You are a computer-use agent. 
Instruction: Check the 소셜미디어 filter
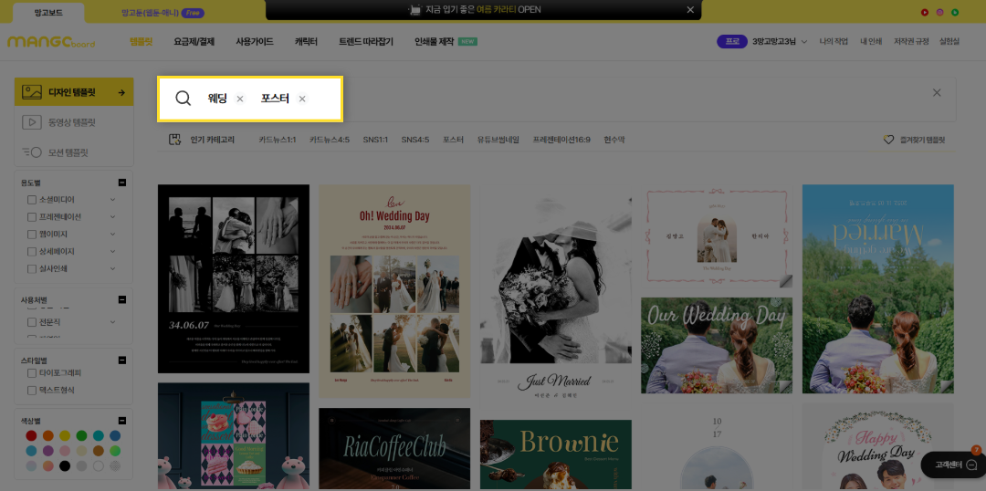(31, 199)
